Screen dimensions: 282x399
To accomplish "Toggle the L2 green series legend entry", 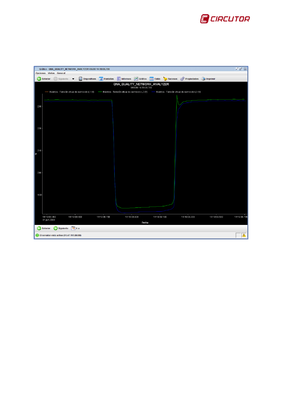I will 123,92.
